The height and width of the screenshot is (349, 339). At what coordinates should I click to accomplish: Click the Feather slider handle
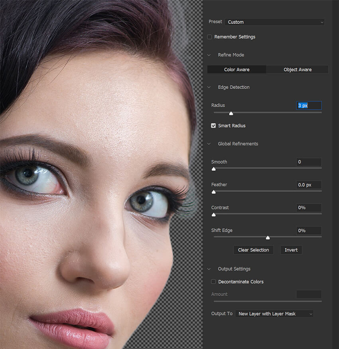(214, 192)
